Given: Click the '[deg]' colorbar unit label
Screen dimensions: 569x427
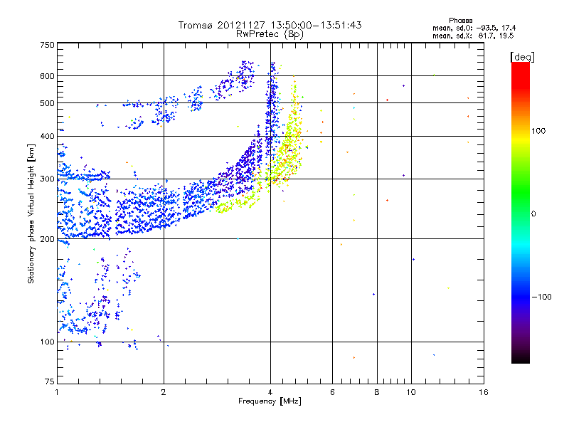Looking at the screenshot, I should click(x=522, y=58).
